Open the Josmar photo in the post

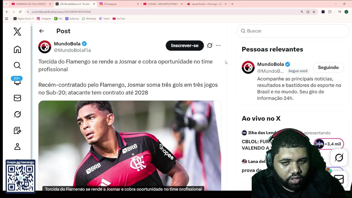coord(130,145)
